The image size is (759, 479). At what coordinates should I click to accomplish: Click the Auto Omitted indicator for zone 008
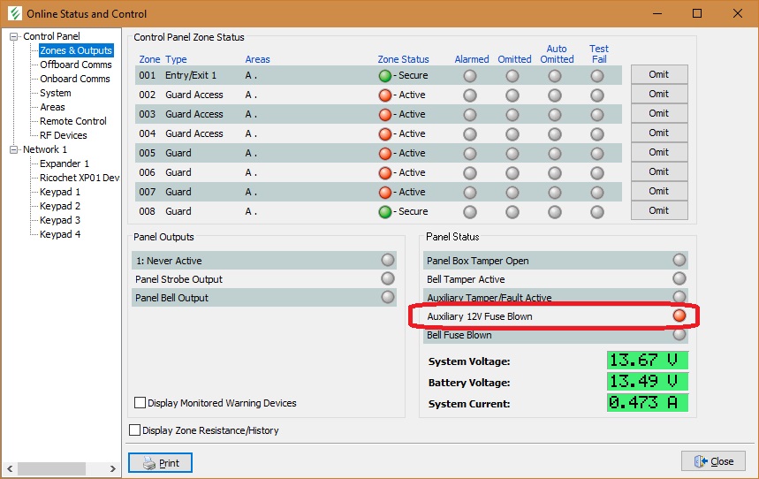pyautogui.click(x=555, y=211)
